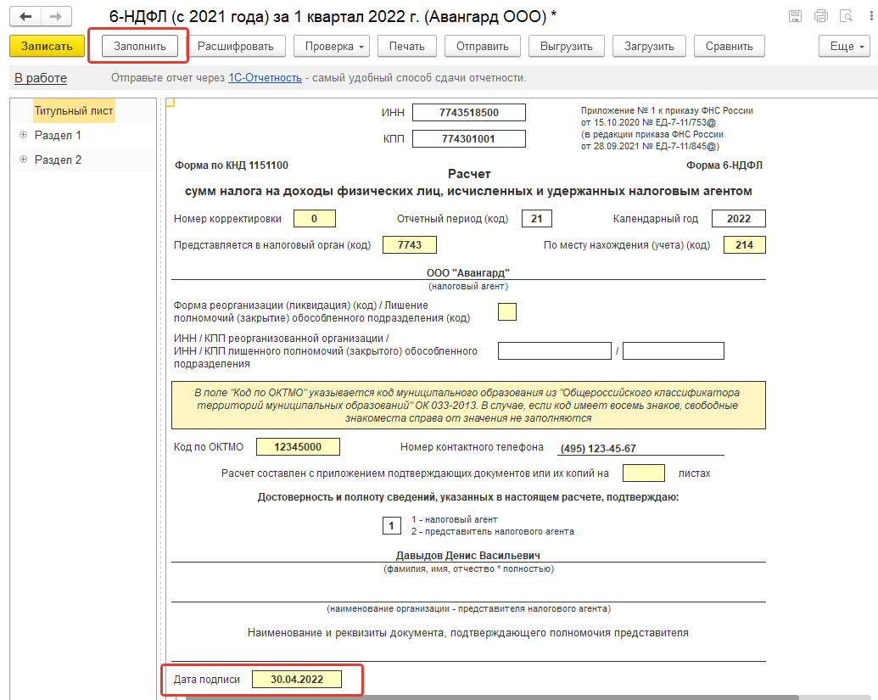The height and width of the screenshot is (700, 878).
Task: Click the location code field 214
Action: [x=744, y=244]
